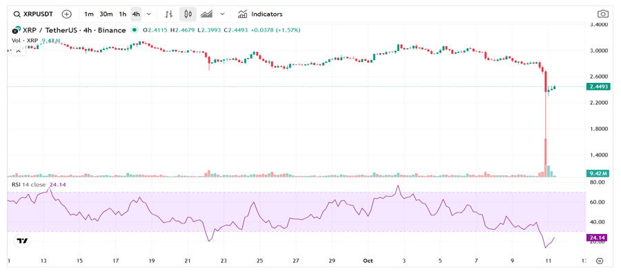Click the XRPUSDT symbol search magnifier icon

pos(17,14)
